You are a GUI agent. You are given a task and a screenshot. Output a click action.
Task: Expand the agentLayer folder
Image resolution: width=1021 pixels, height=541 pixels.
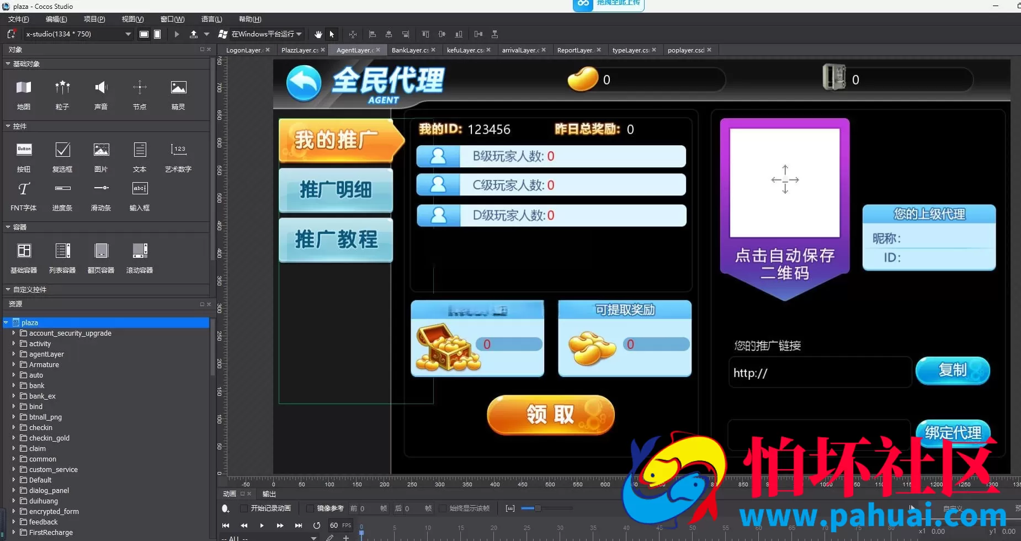[14, 354]
